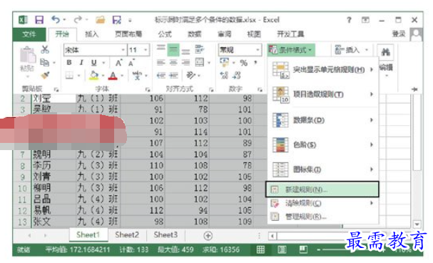Viewport: 433px width, 263px height.
Task: Toggle Bold formatting
Action: [69, 62]
